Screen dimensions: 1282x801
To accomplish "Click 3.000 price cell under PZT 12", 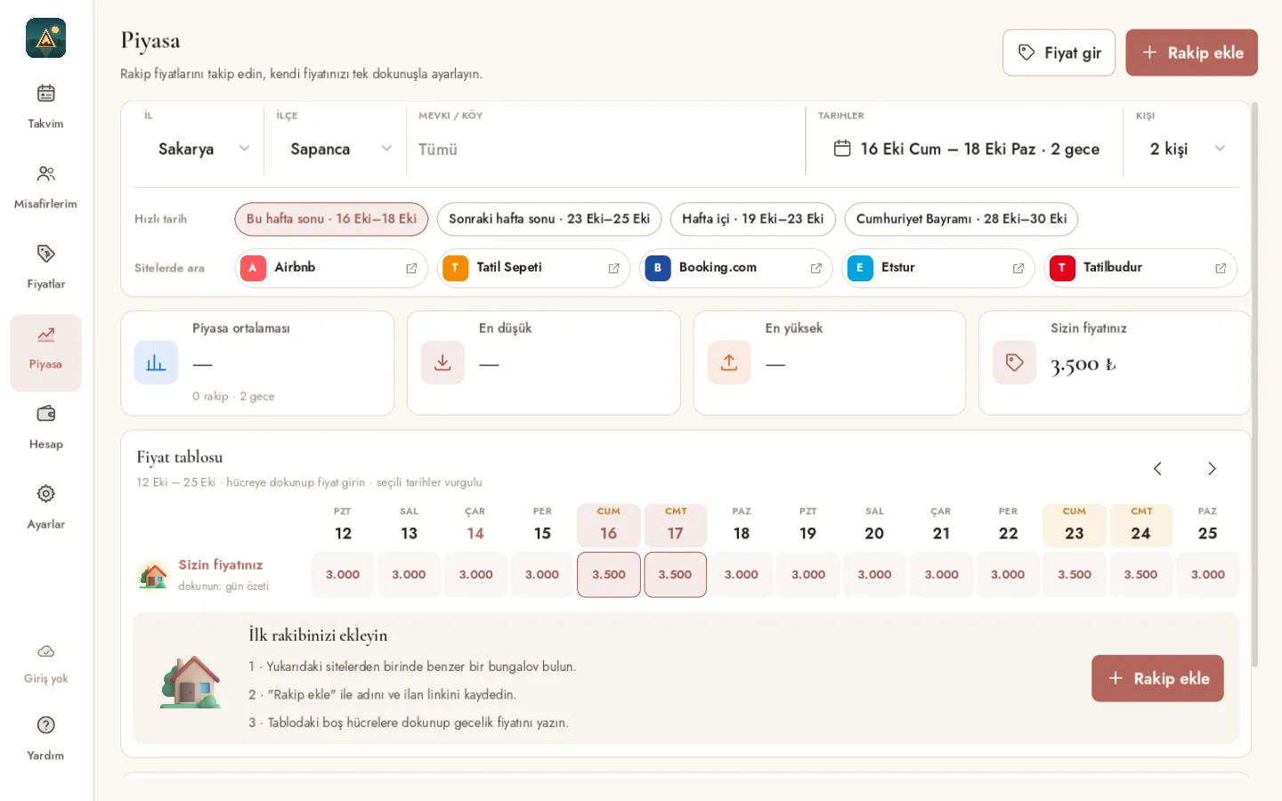I will (x=343, y=575).
